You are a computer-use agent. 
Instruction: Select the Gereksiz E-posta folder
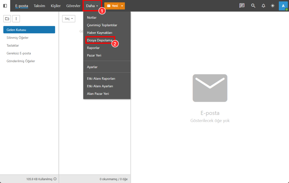click(x=19, y=53)
